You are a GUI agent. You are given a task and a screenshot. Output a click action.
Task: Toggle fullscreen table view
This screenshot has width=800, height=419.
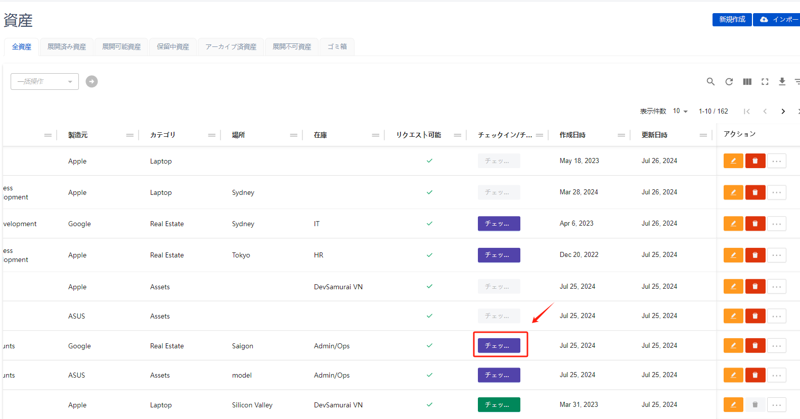click(765, 82)
